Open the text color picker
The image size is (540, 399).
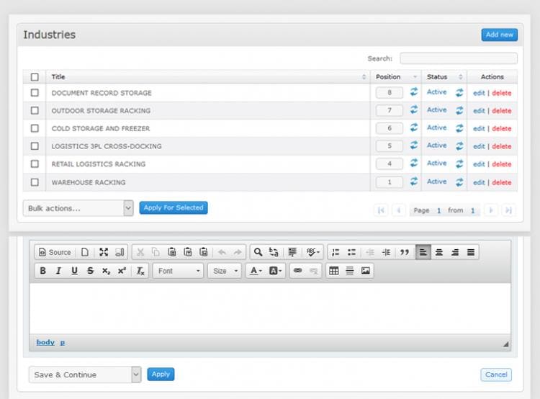[256, 271]
